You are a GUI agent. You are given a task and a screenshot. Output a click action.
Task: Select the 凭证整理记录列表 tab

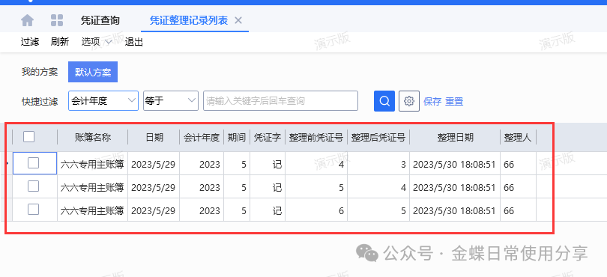pos(189,20)
